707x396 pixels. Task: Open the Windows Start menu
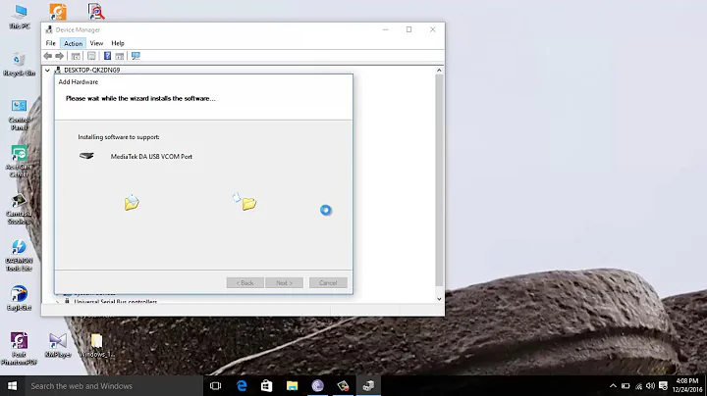click(12, 385)
